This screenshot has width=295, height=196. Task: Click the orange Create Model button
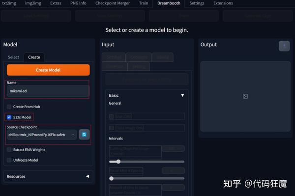pos(48,70)
